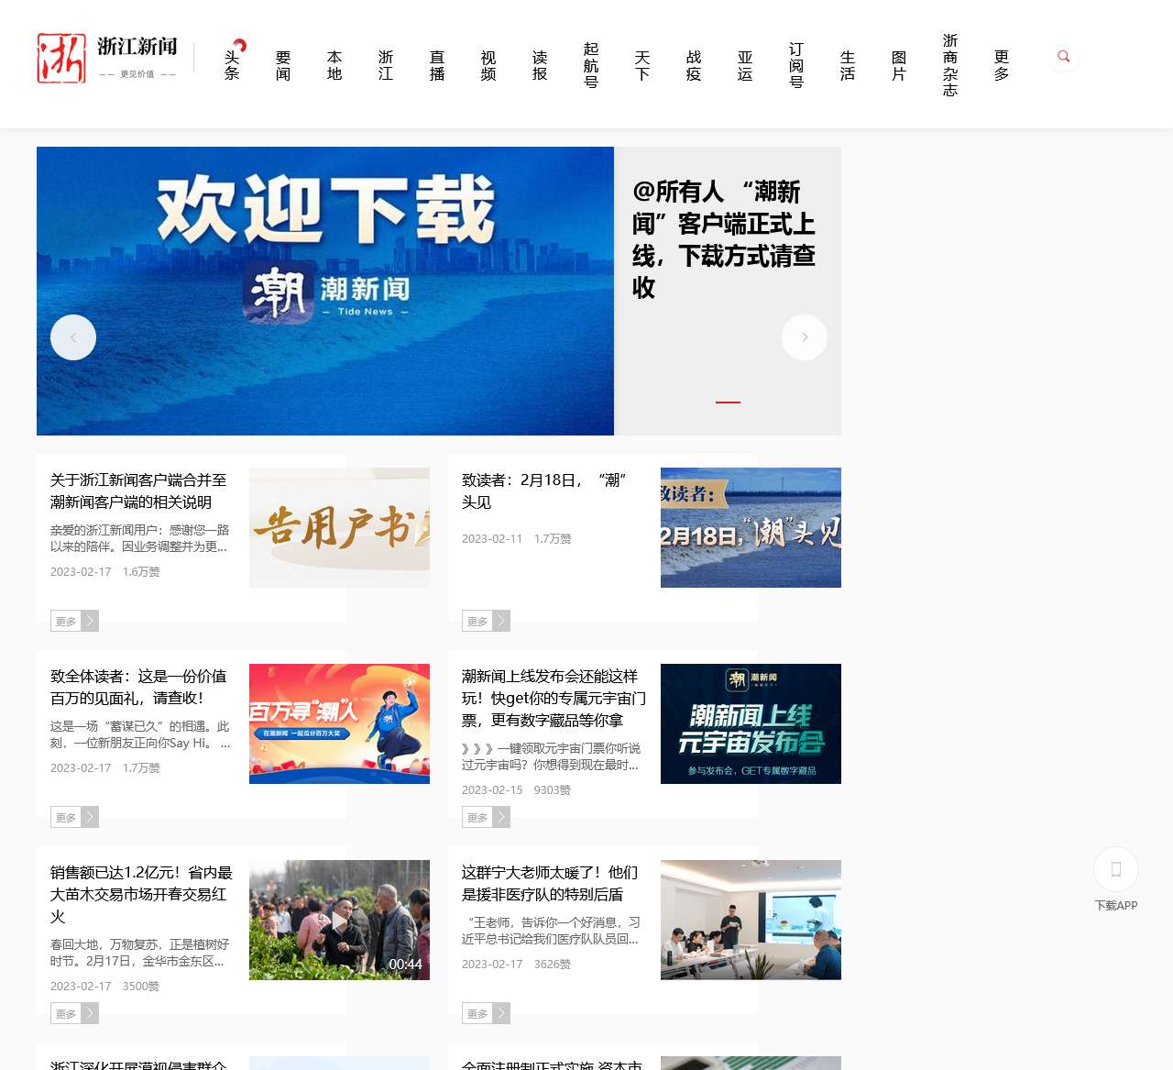Click the 潮新闻上线元宇宙发布会 thumbnail
1173x1070 pixels.
click(x=751, y=723)
